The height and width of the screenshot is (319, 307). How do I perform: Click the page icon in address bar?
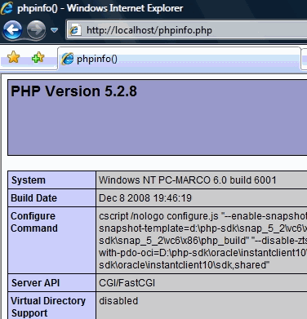[x=75, y=30]
